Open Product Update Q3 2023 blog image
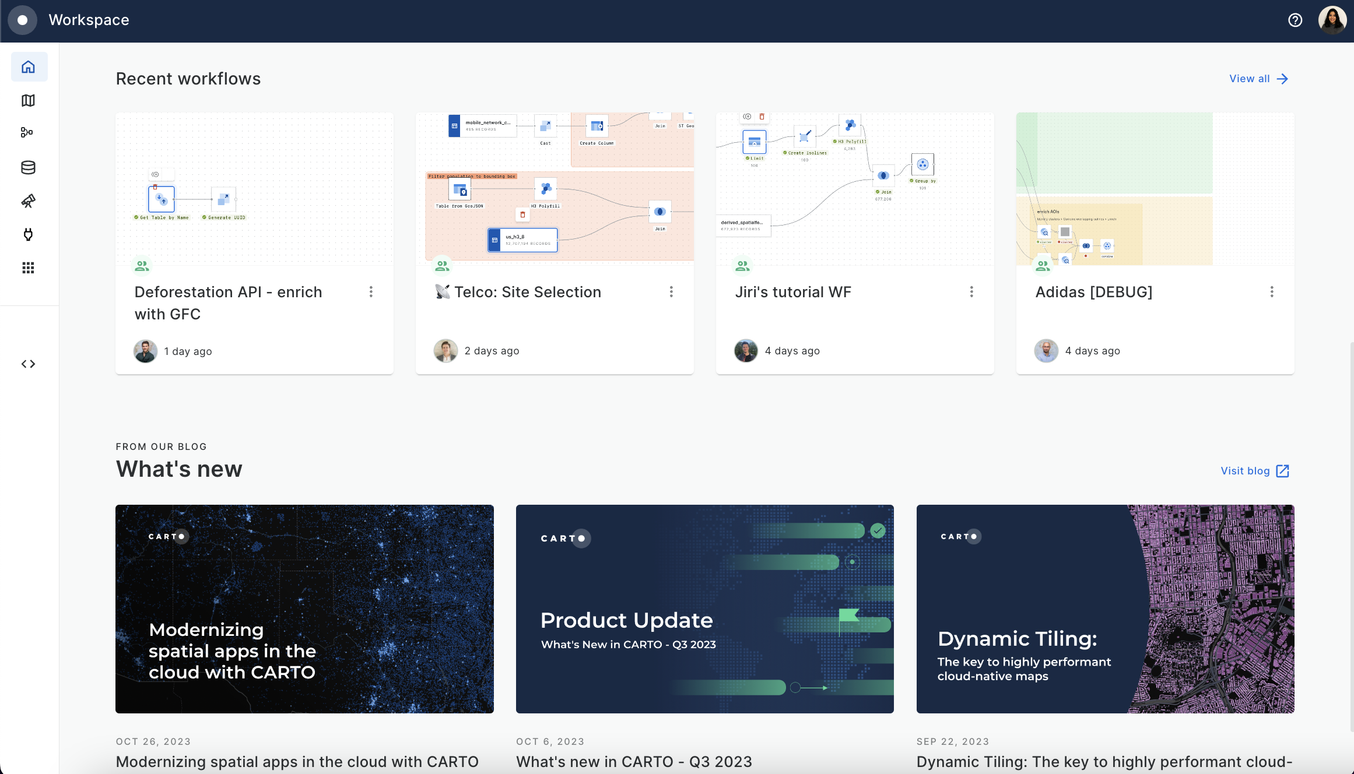The image size is (1354, 774). pos(705,609)
